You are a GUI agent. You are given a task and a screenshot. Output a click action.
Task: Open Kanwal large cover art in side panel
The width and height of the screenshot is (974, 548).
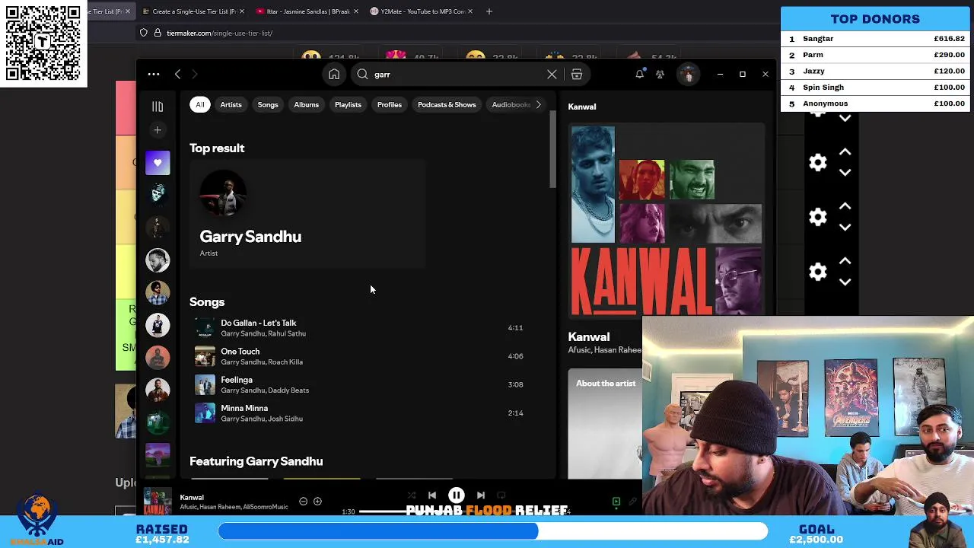(667, 220)
